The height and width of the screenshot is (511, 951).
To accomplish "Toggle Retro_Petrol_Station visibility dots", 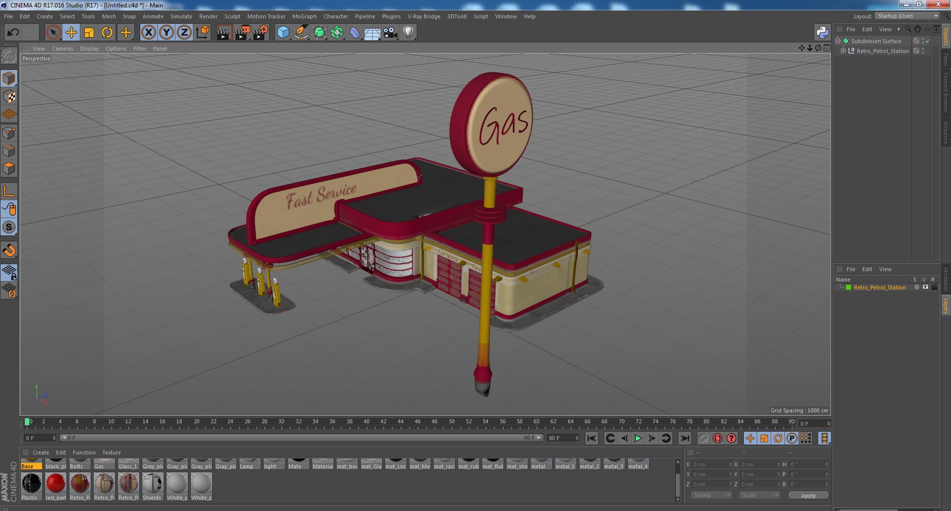I will pyautogui.click(x=923, y=51).
